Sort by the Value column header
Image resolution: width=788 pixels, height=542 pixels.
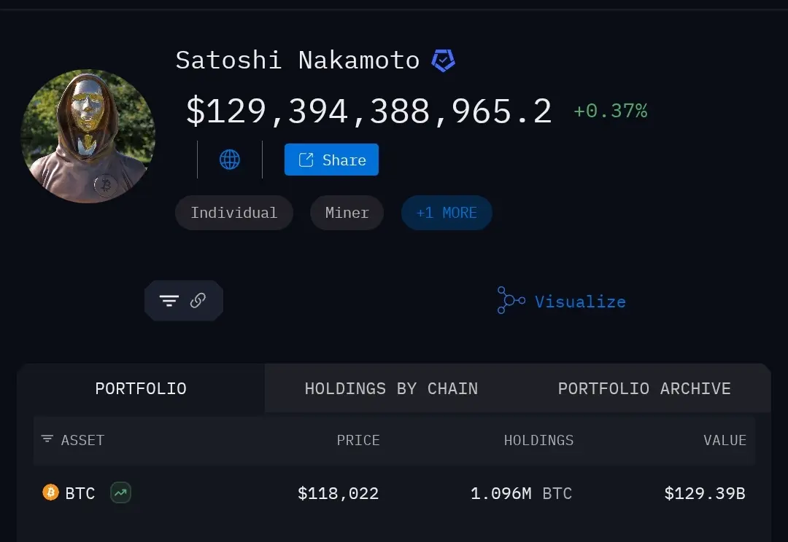[725, 440]
